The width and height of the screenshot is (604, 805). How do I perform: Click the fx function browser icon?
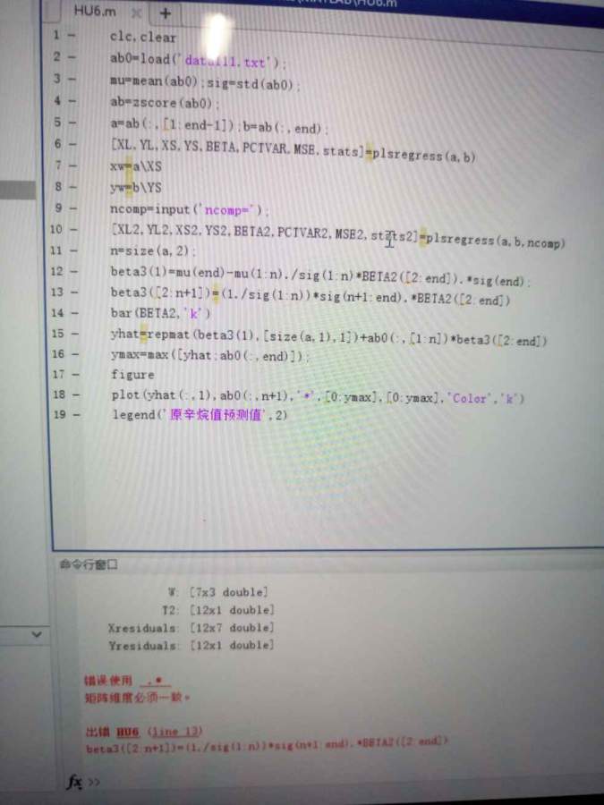[x=74, y=782]
